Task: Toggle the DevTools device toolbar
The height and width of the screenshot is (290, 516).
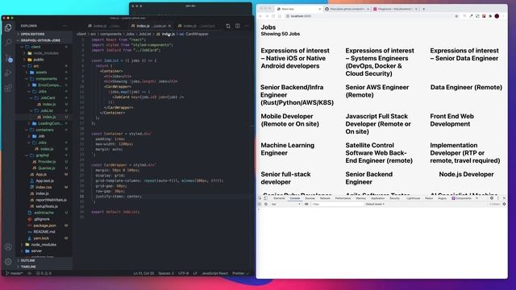Action: 265,198
